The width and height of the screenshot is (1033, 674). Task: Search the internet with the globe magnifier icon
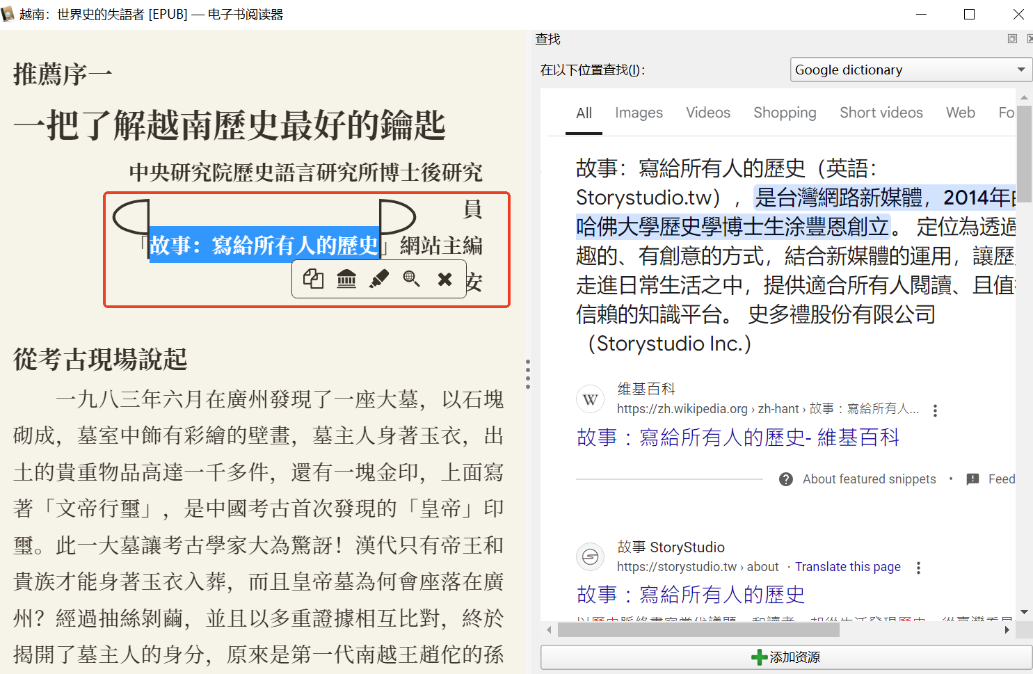(x=412, y=279)
